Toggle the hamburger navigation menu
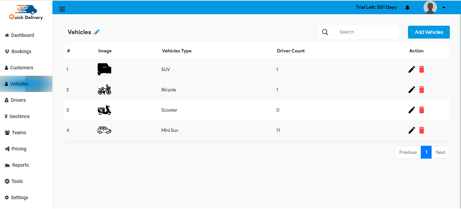Viewport: 461px width, 209px height. (62, 9)
